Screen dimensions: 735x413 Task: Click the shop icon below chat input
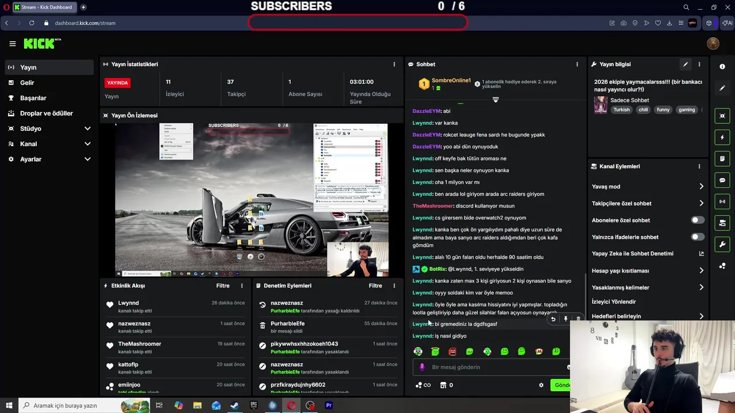click(x=443, y=385)
